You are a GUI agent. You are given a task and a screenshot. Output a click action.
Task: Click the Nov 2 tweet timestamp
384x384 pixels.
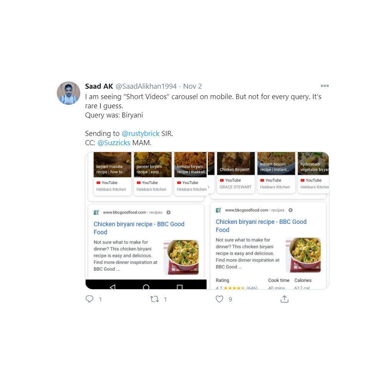(192, 86)
